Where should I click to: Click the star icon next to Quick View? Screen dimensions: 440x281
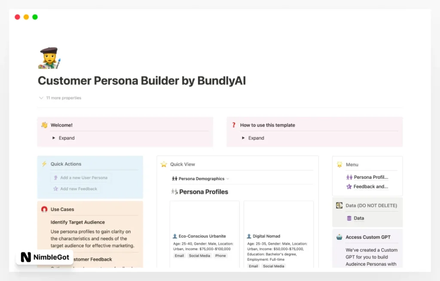164,164
